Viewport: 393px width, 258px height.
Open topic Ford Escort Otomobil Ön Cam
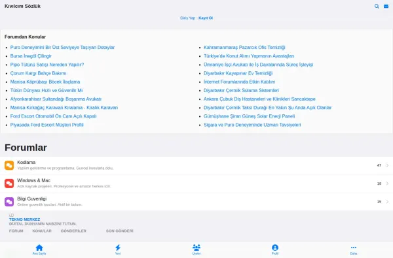[x=54, y=116]
